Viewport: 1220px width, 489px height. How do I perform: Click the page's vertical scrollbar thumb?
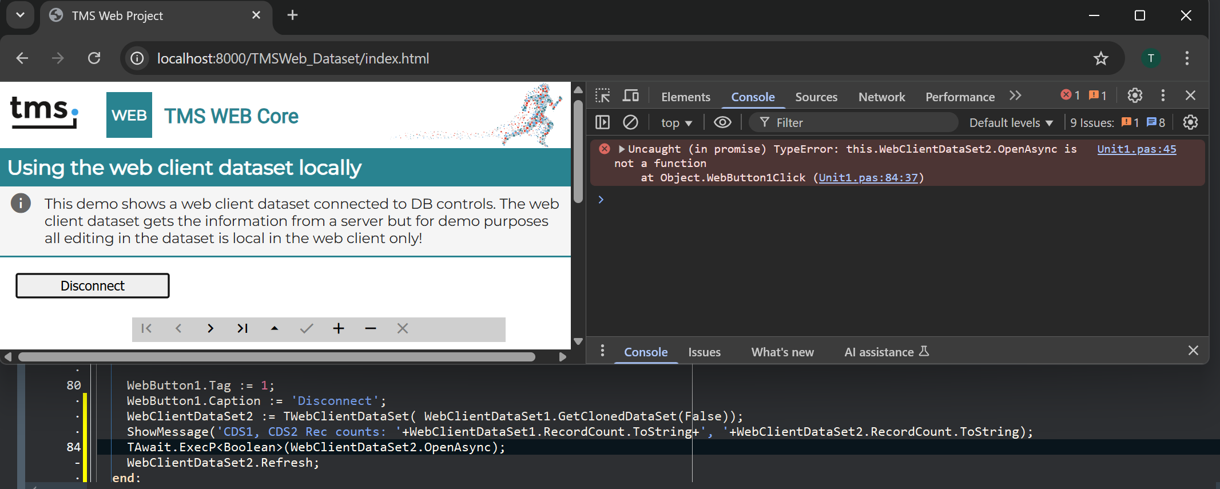click(578, 151)
